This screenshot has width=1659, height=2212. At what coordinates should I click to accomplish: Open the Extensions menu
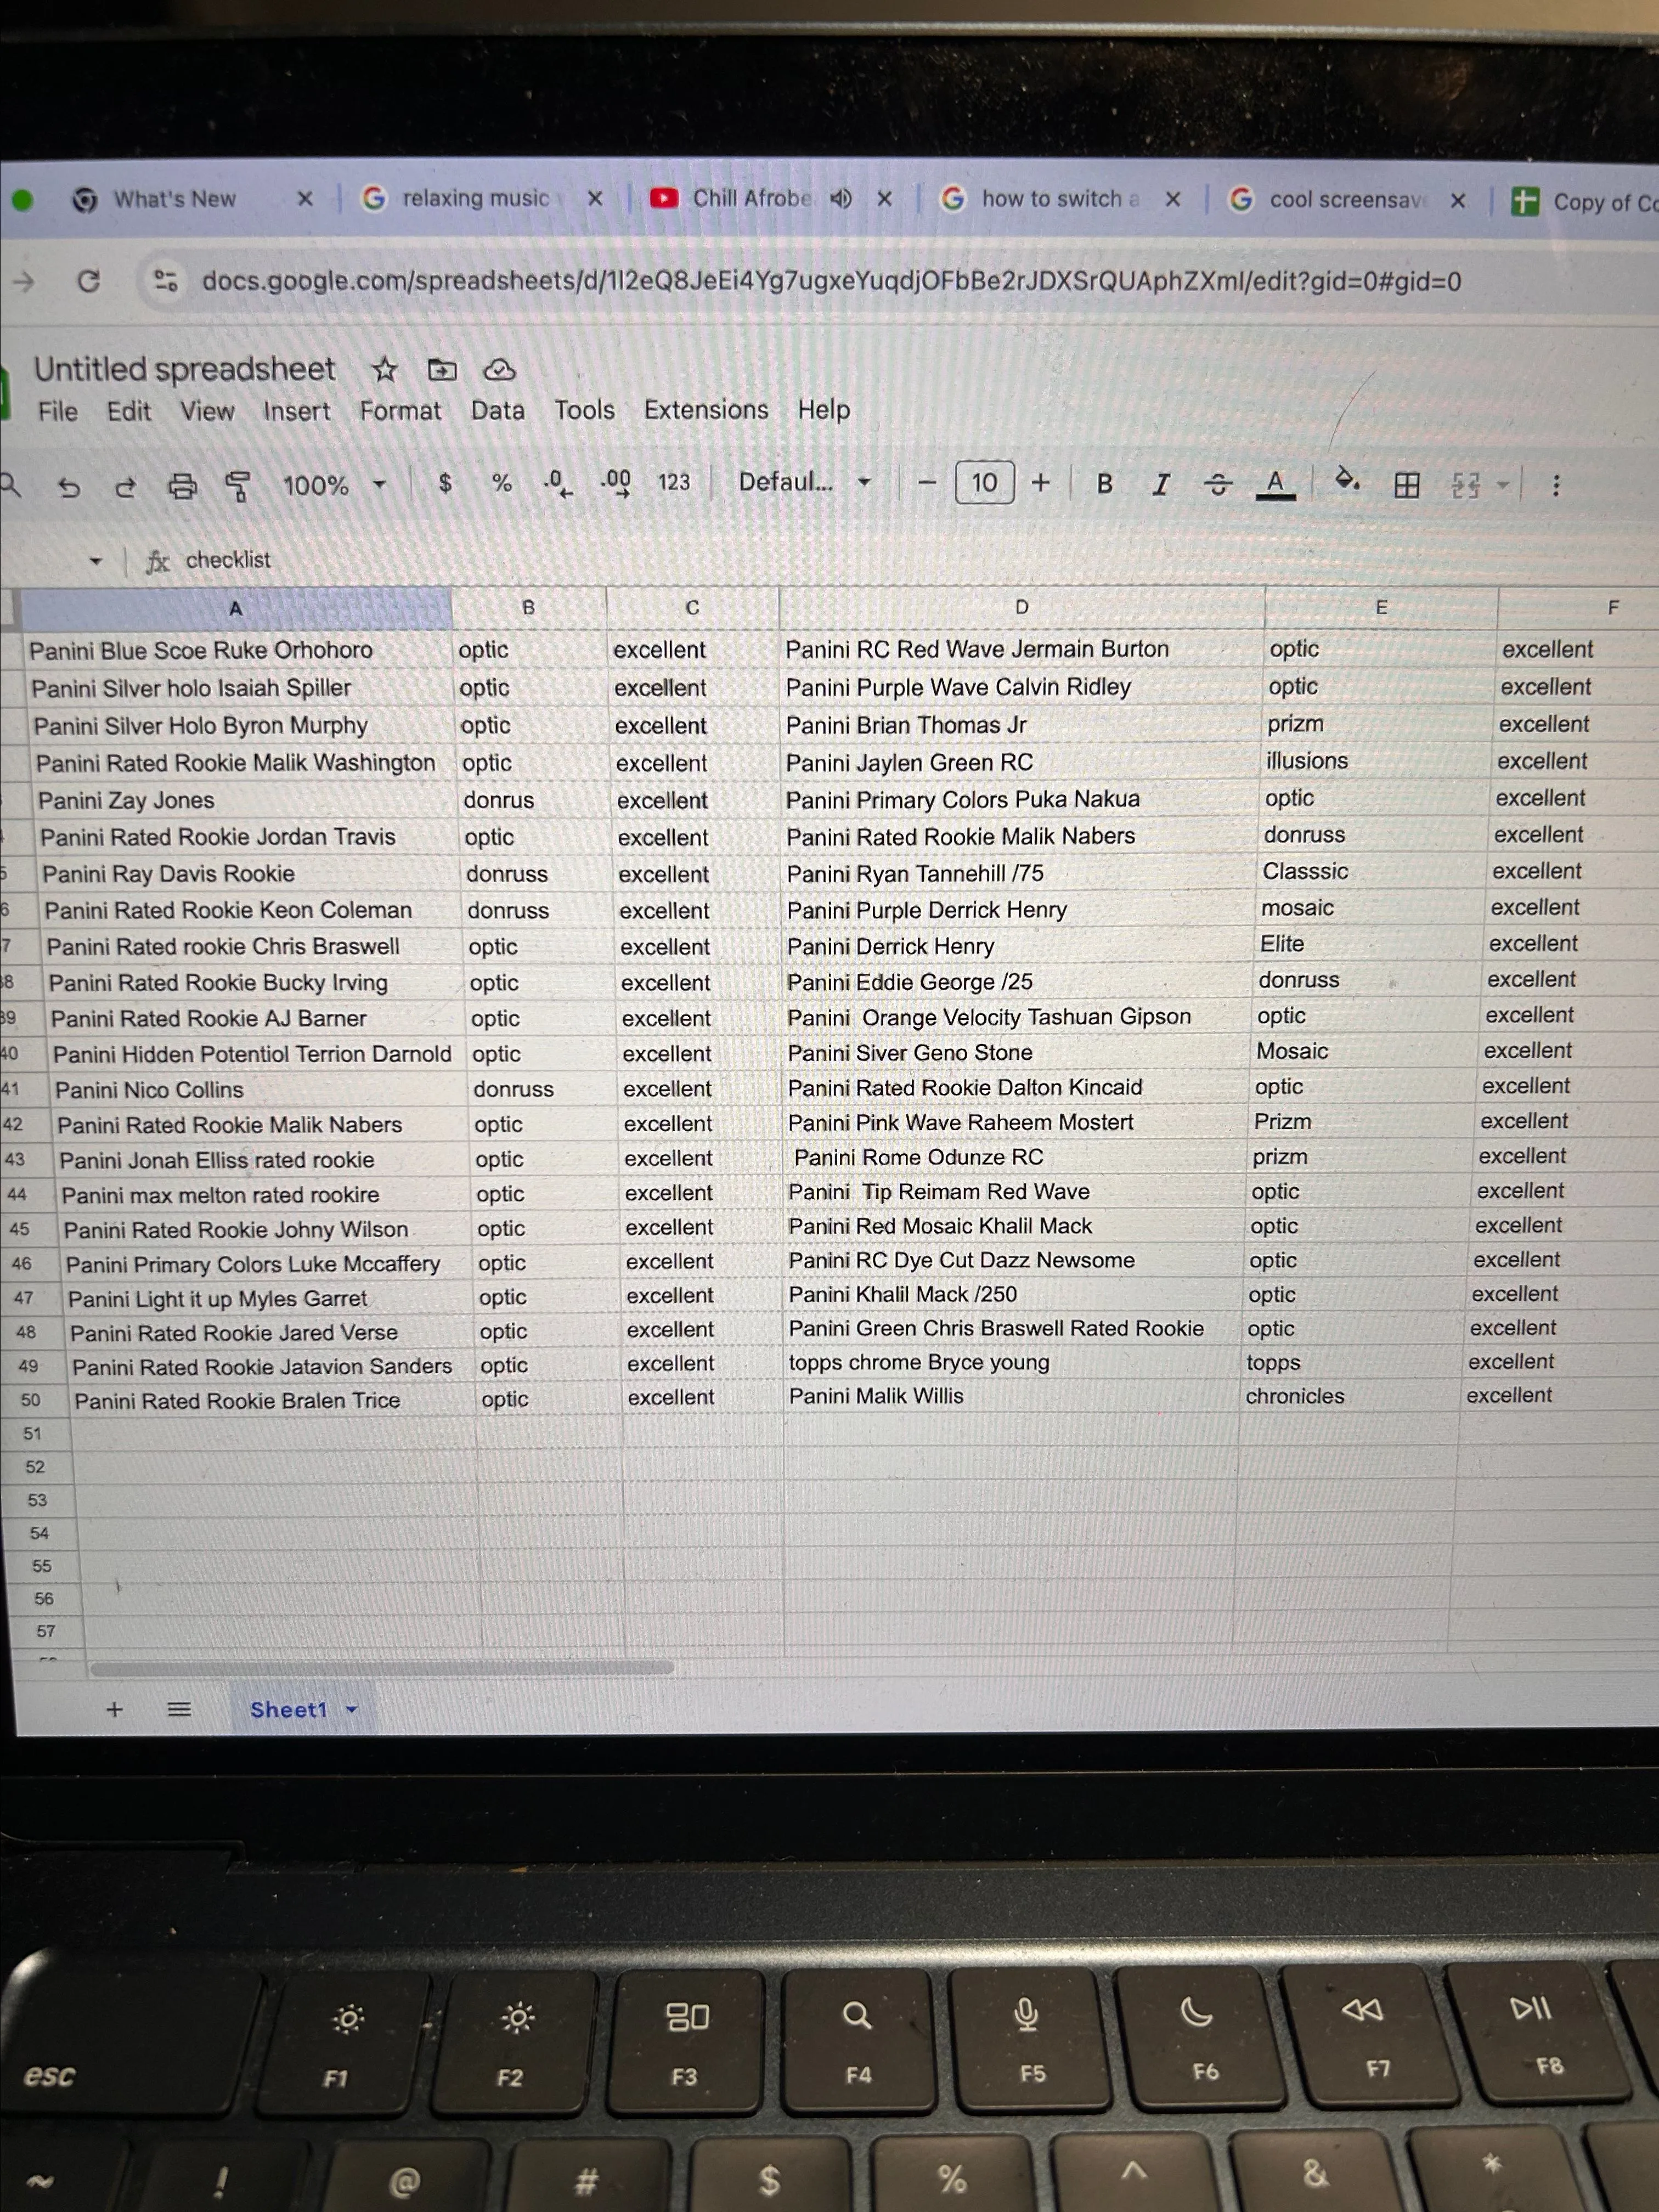coord(706,410)
